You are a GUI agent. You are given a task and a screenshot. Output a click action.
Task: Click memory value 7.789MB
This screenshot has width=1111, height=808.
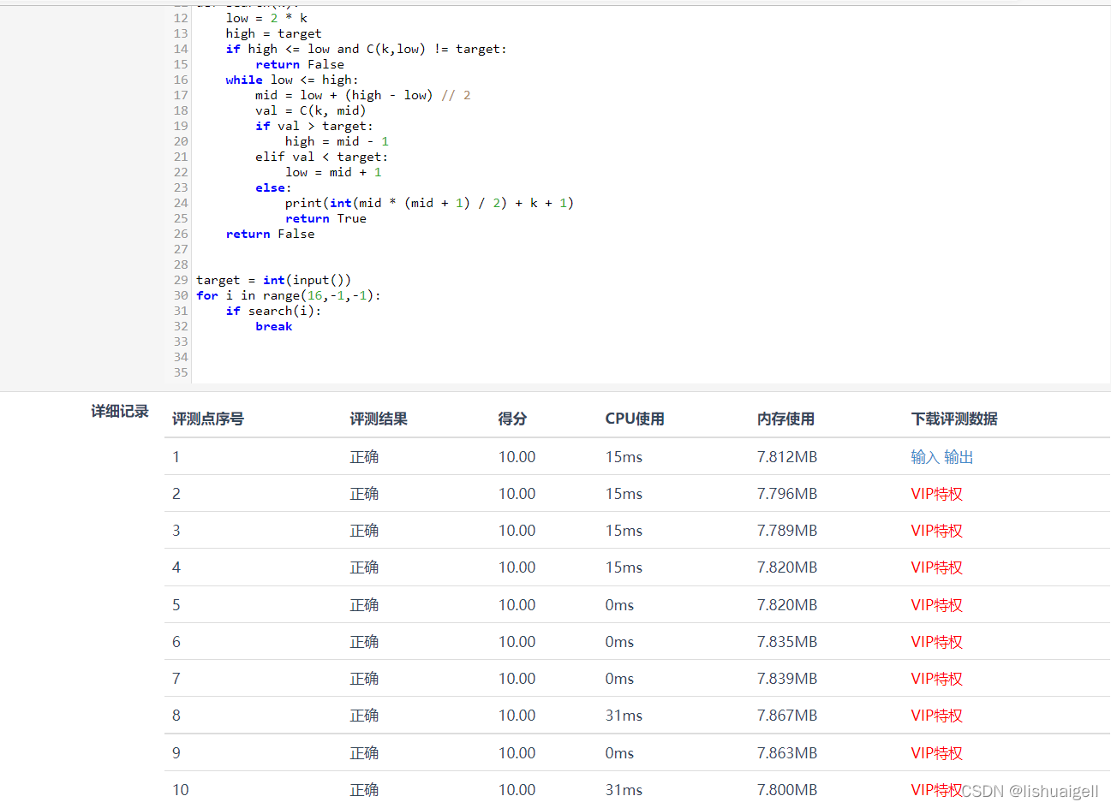coord(787,531)
